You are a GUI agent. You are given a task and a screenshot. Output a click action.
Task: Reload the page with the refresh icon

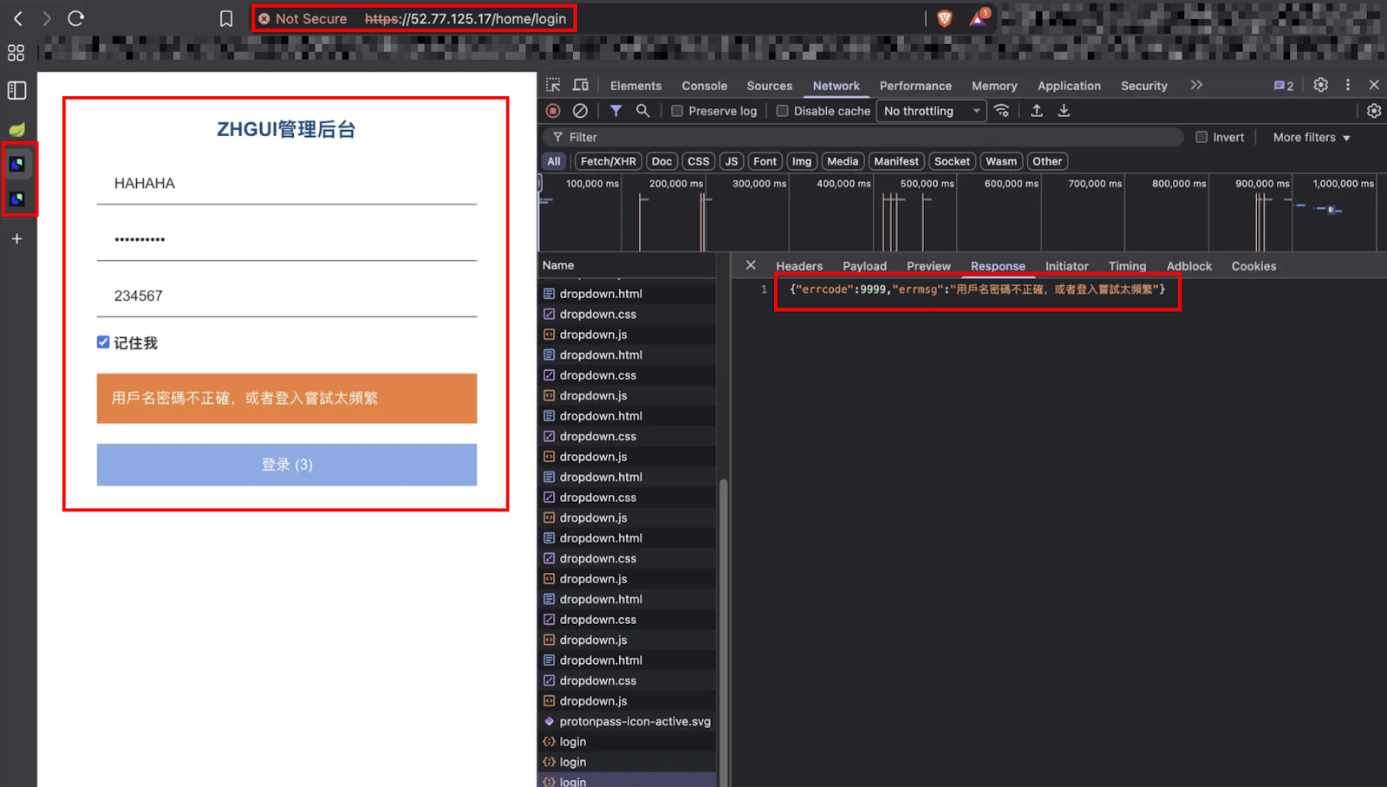click(76, 18)
